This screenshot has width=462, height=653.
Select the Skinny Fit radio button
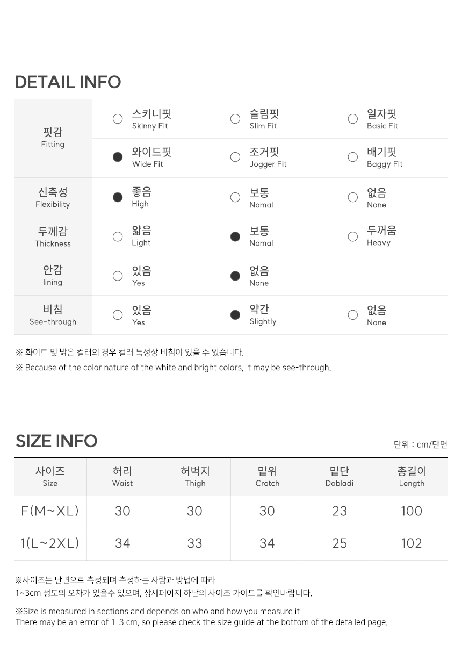coord(118,119)
